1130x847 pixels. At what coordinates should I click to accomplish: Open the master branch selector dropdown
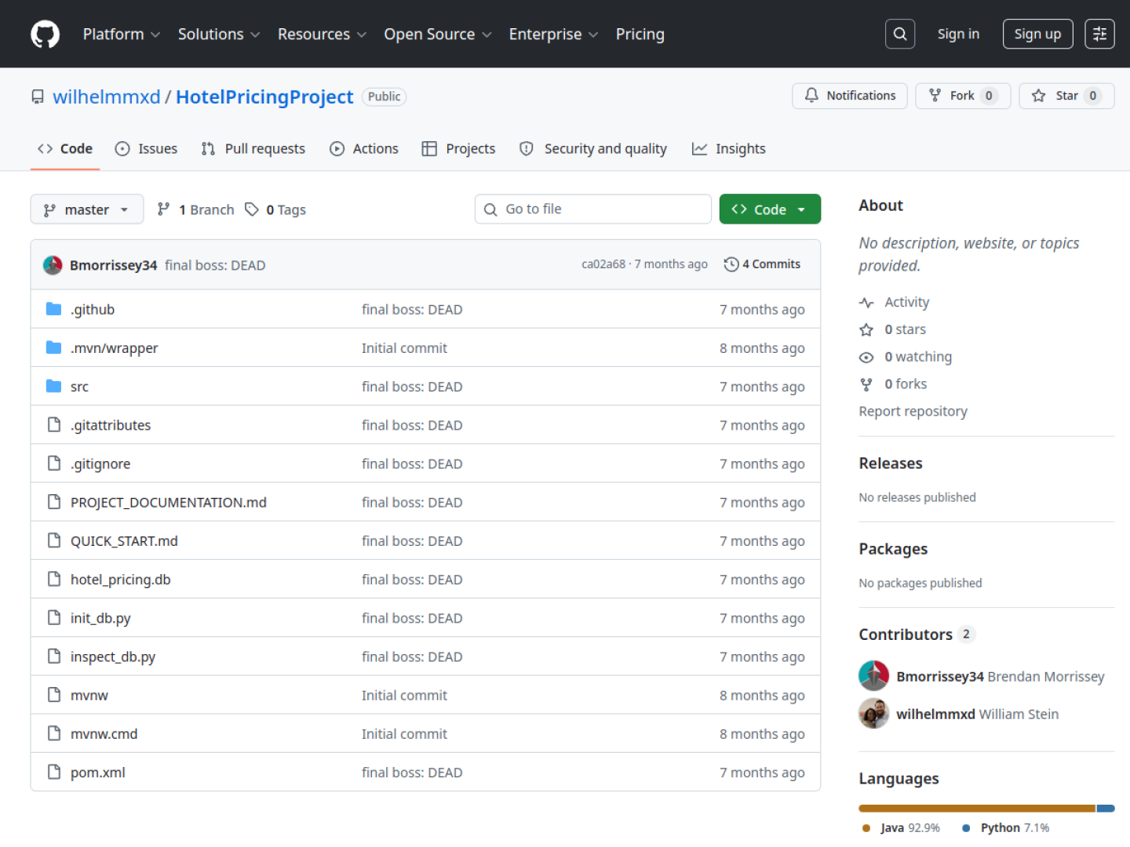(x=87, y=209)
